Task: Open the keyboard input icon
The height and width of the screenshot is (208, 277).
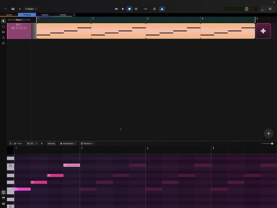Action: (x=13, y=9)
